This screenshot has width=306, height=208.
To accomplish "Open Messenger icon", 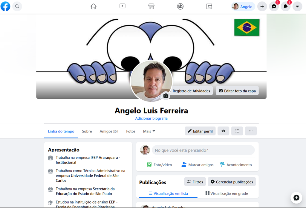I will [274, 7].
